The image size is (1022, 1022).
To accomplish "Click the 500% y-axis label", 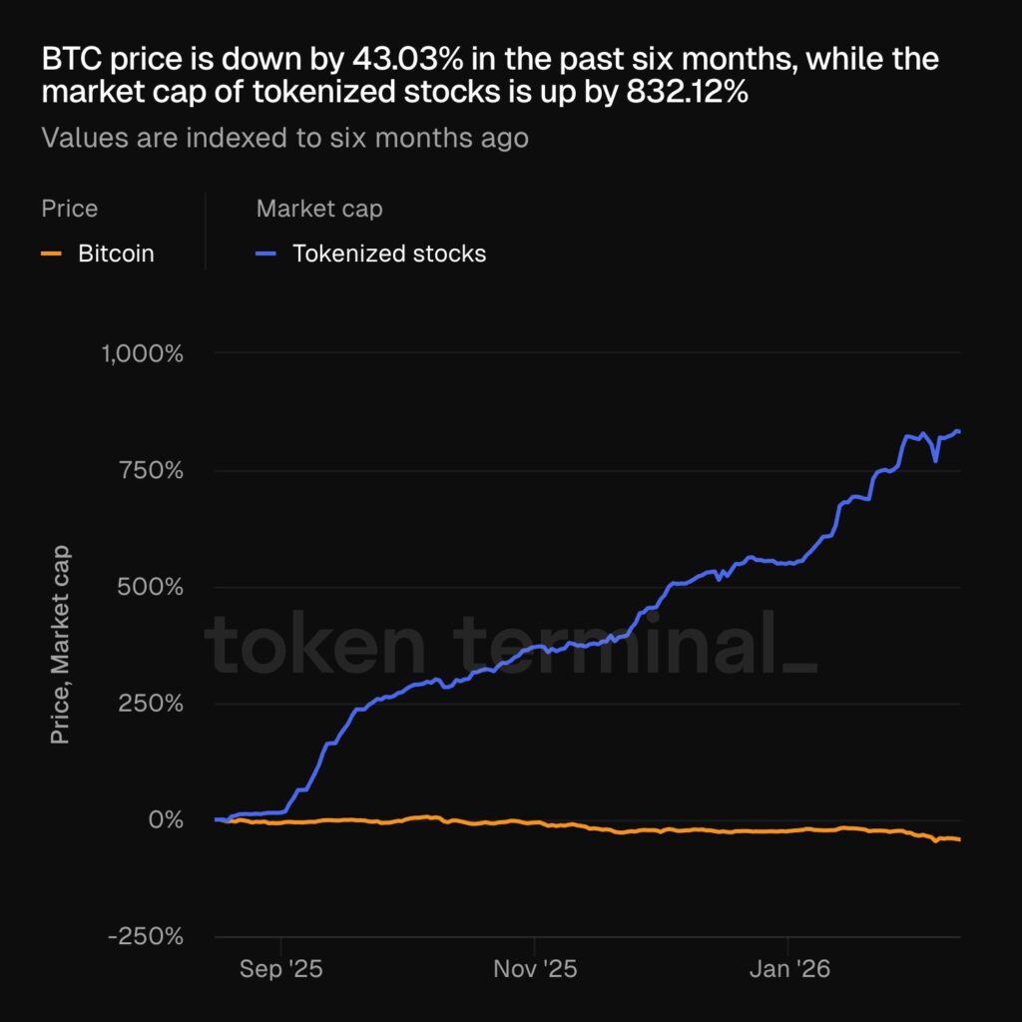I will (x=150, y=587).
